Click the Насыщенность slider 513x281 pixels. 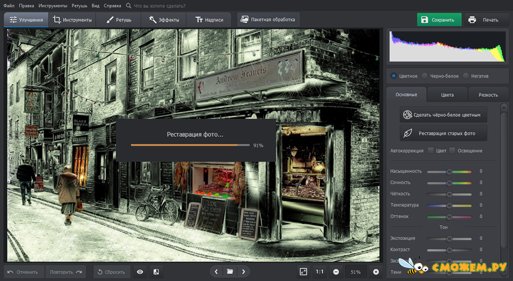[449, 172]
